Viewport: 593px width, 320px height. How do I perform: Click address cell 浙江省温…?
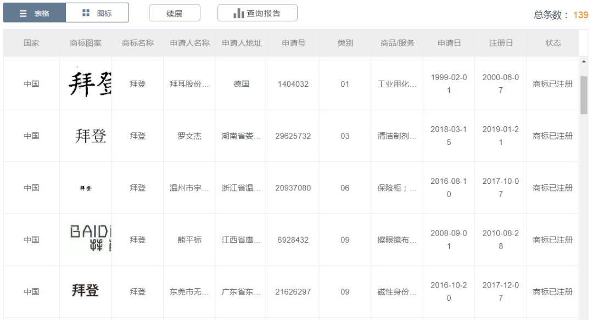pos(241,188)
